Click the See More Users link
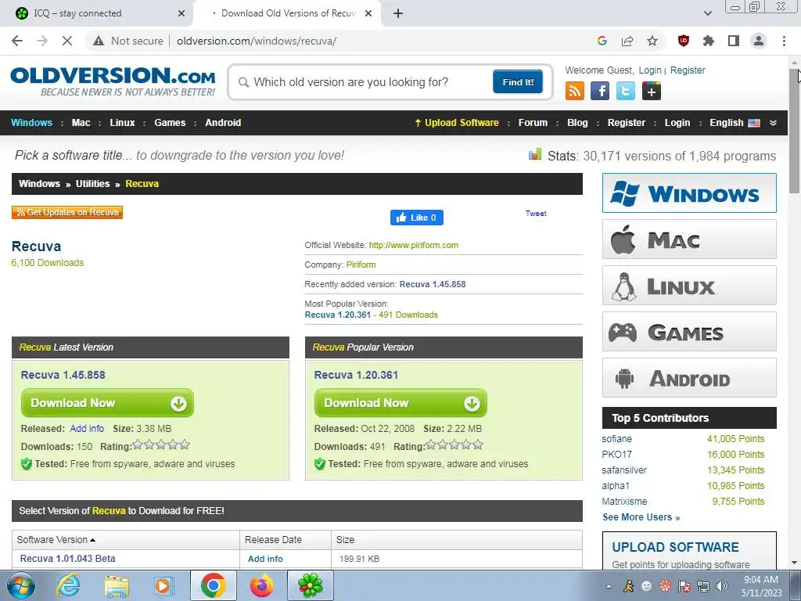Screen dimensions: 801x601 (641, 517)
